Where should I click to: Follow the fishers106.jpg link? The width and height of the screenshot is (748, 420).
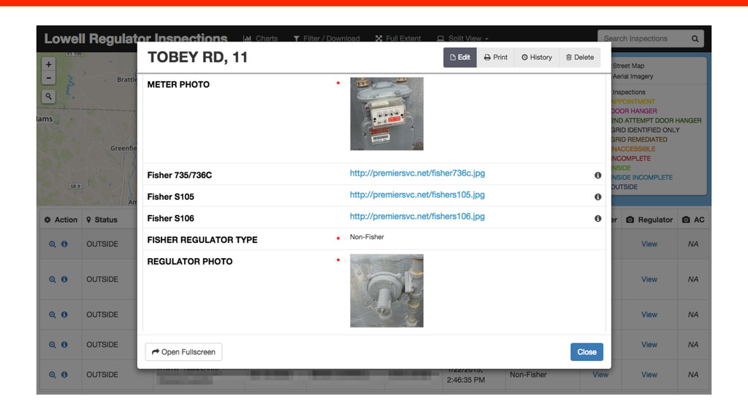point(417,216)
